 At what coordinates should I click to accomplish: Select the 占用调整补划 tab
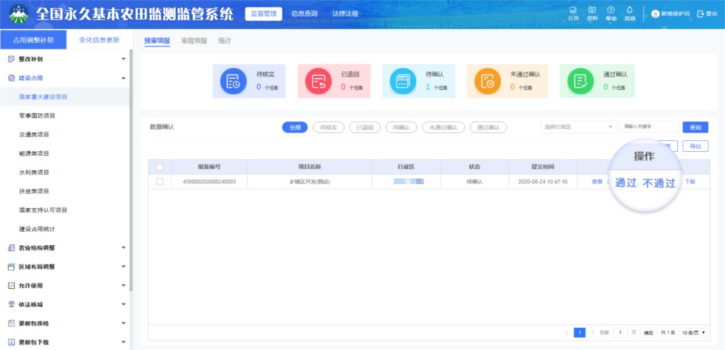34,40
